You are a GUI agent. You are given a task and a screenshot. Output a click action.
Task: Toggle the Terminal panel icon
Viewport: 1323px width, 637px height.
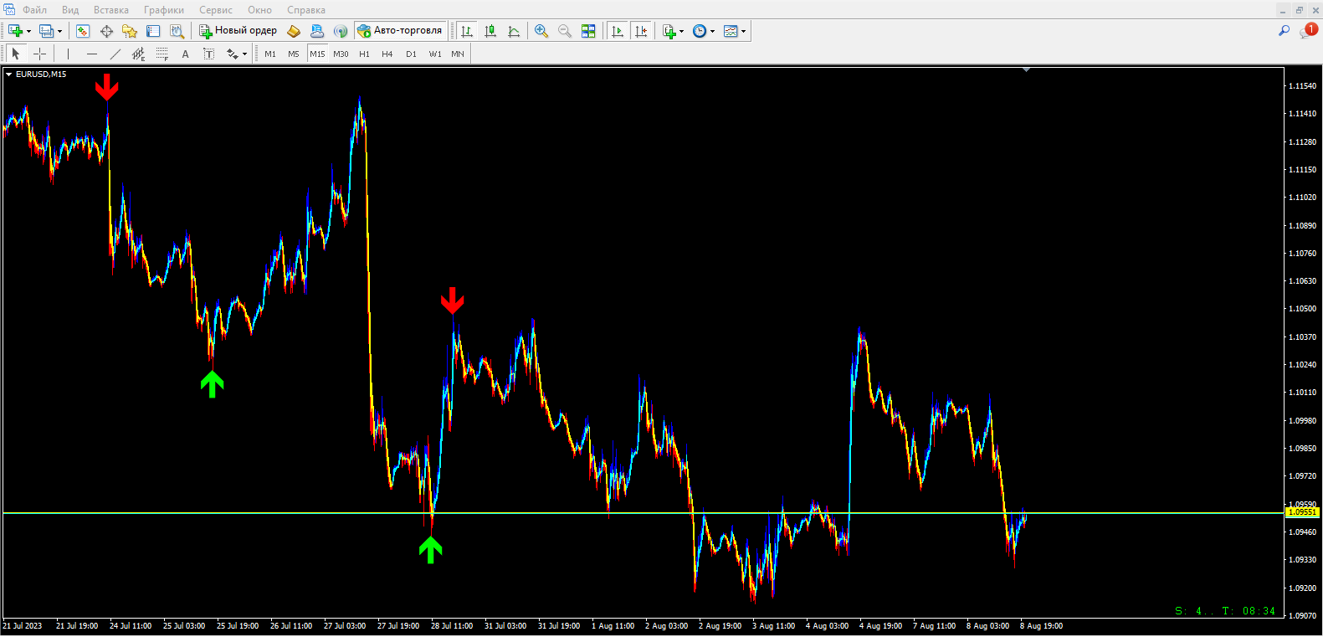click(x=153, y=31)
